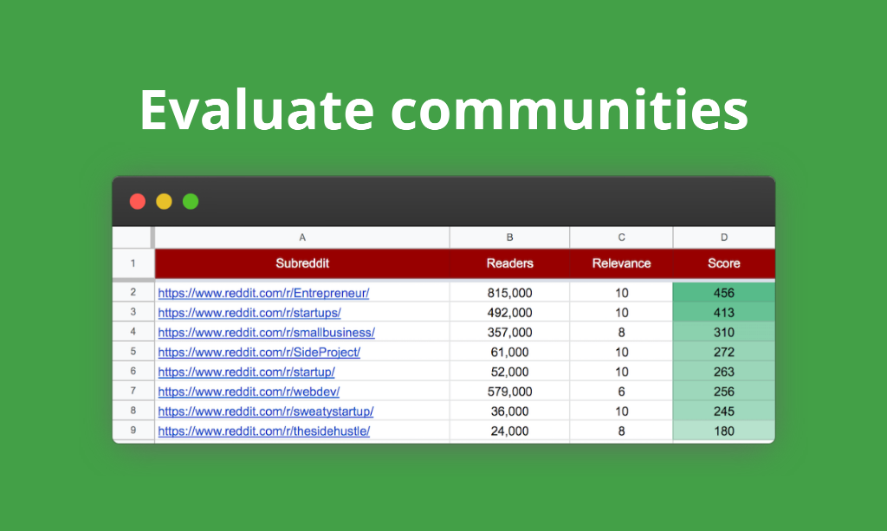Select row 1 header
This screenshot has height=531, width=887.
pos(133,264)
